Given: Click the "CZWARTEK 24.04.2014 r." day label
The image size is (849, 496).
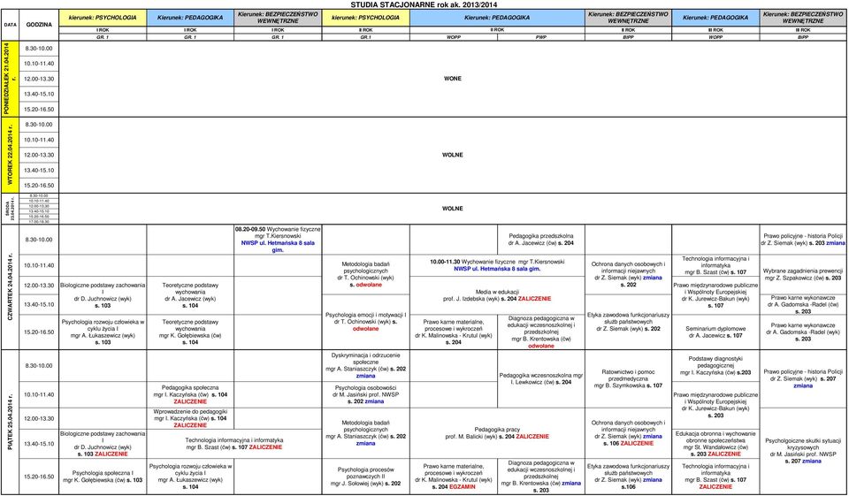Looking at the screenshot, I should click(10, 287).
